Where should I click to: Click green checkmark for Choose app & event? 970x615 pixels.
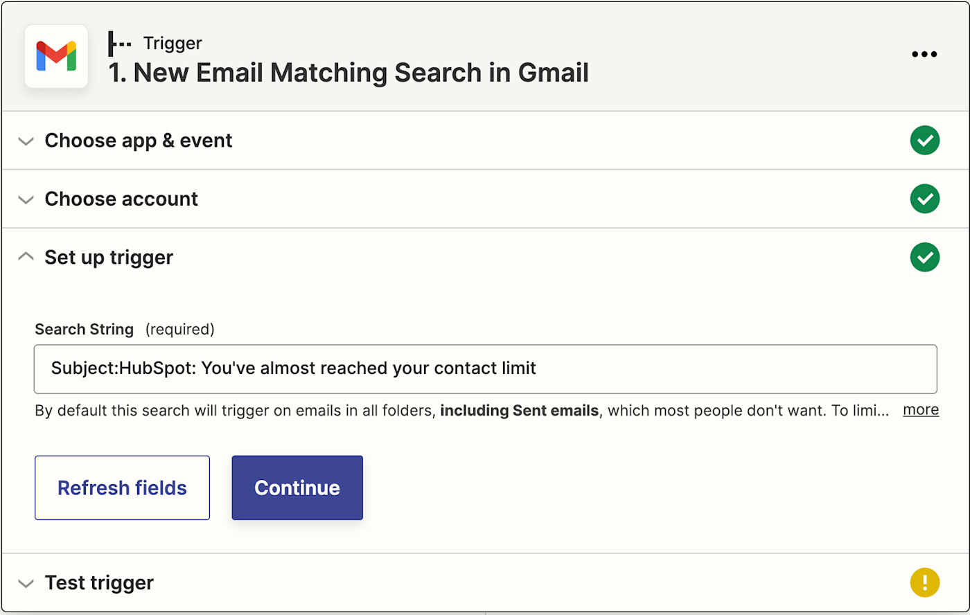925,141
